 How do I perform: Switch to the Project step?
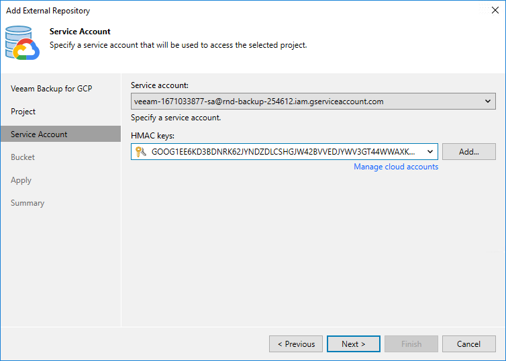tap(23, 112)
